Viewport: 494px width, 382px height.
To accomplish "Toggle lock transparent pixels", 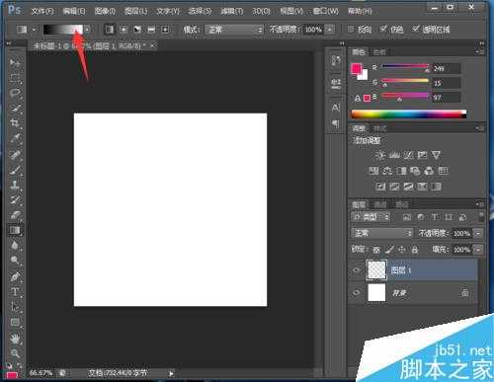I will pos(376,250).
